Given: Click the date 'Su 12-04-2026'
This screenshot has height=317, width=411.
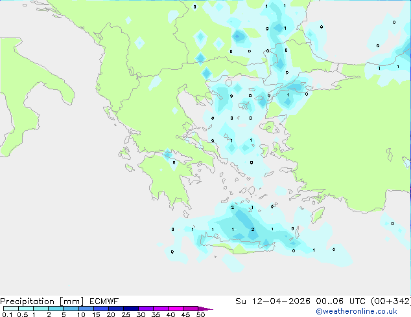Looking at the screenshot, I should pos(273,301).
